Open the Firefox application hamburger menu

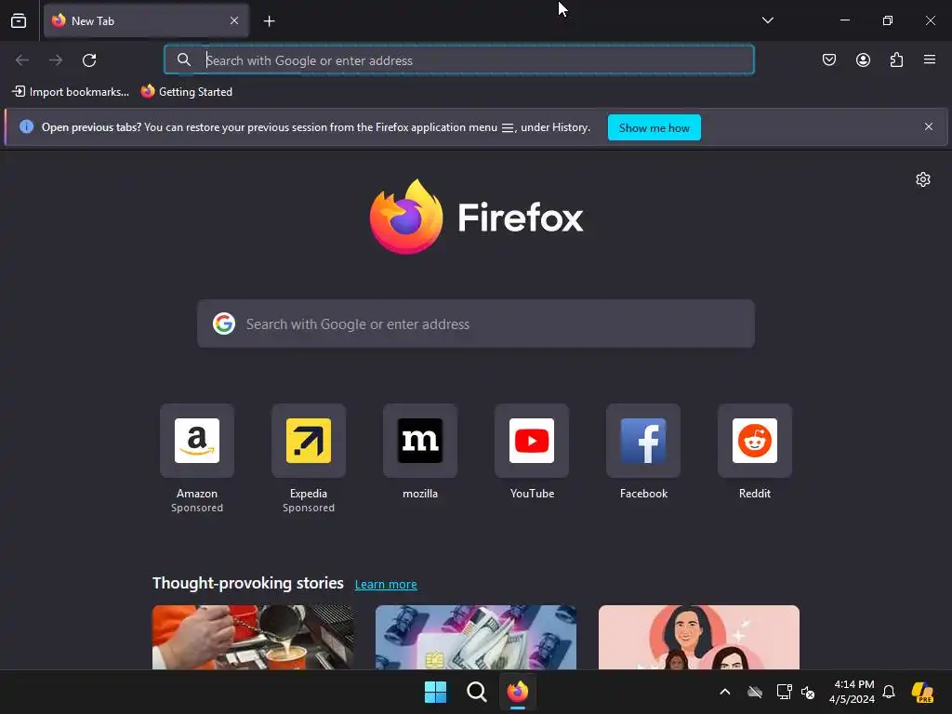[x=930, y=59]
